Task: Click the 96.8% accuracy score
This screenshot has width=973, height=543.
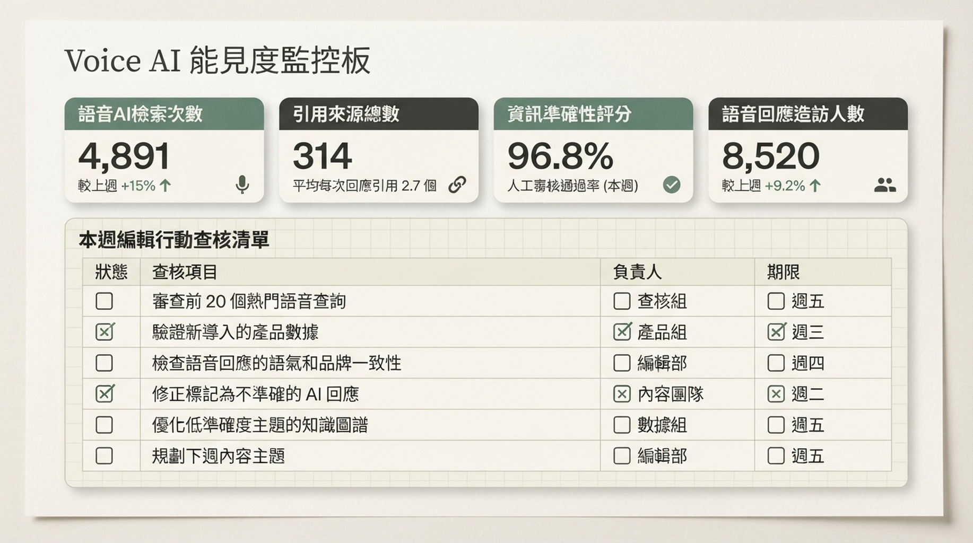Action: coord(560,156)
